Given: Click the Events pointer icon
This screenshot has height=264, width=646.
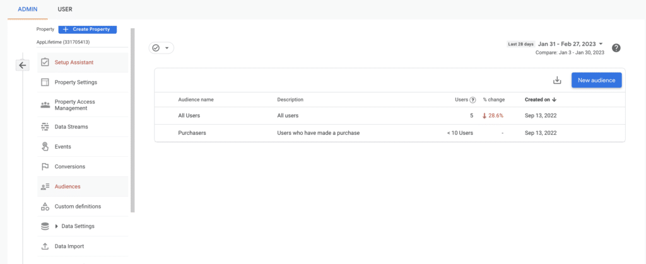Looking at the screenshot, I should (x=45, y=147).
